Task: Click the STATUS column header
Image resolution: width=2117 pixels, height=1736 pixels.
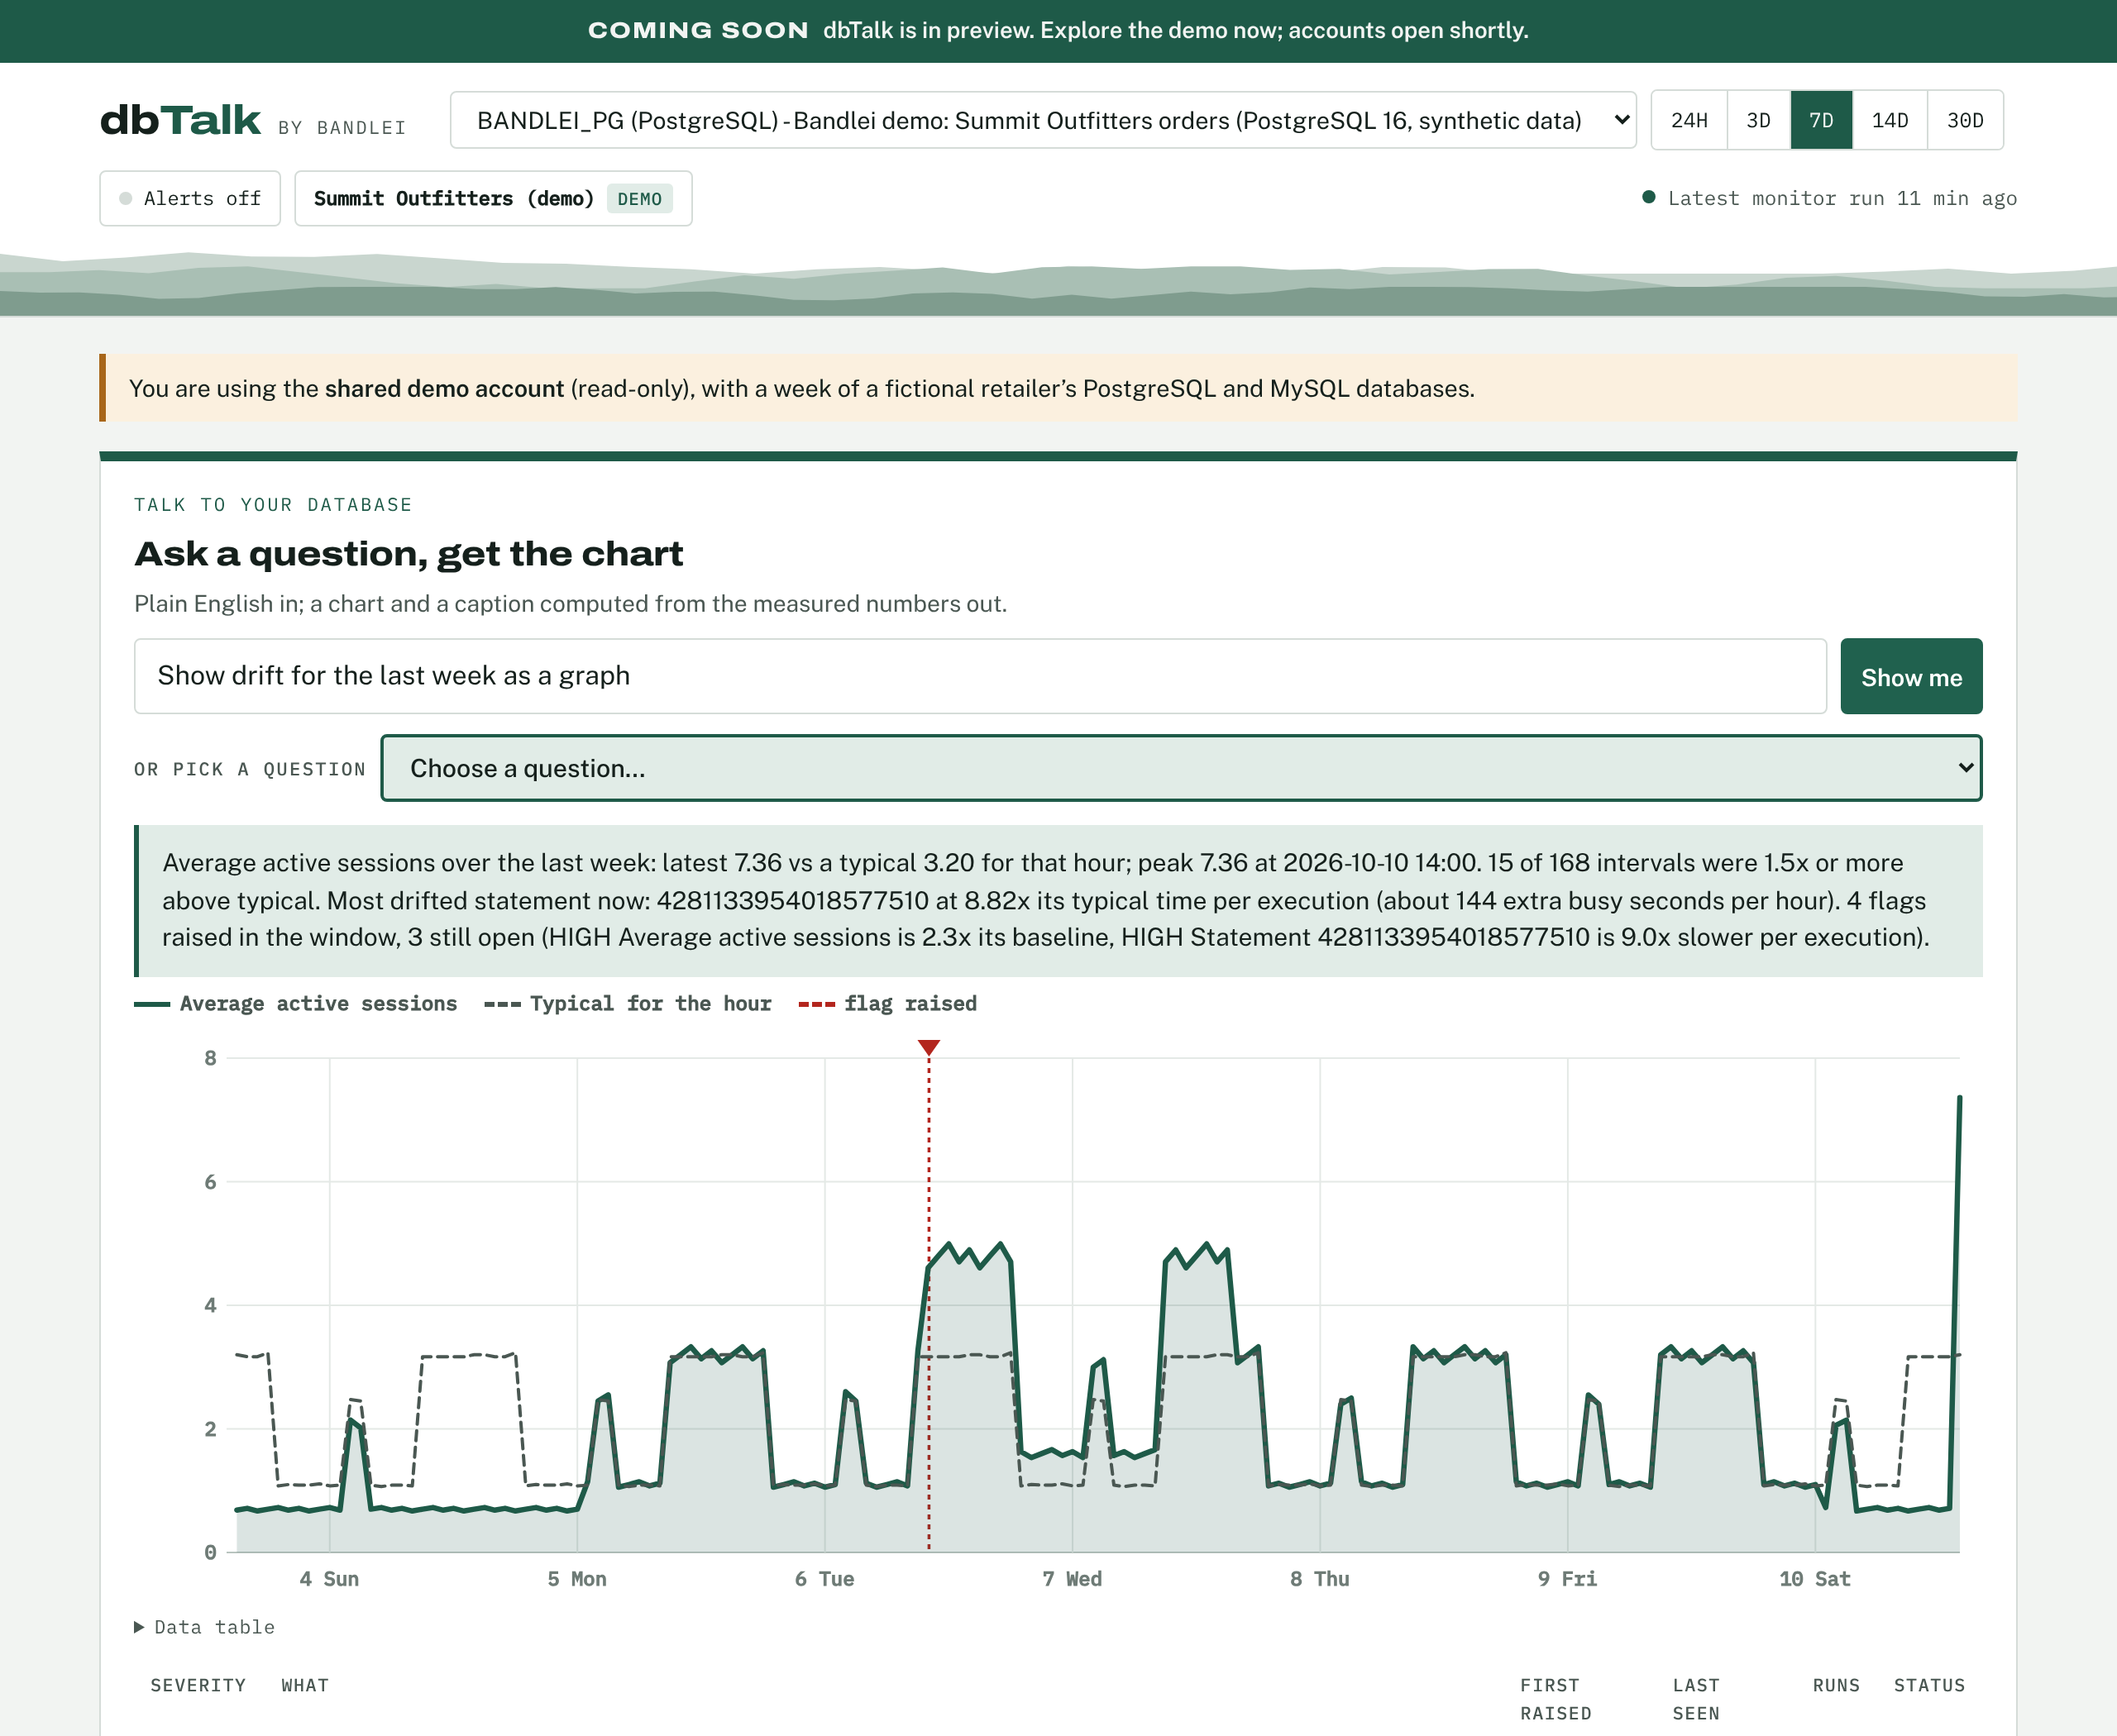Action: point(1929,1685)
